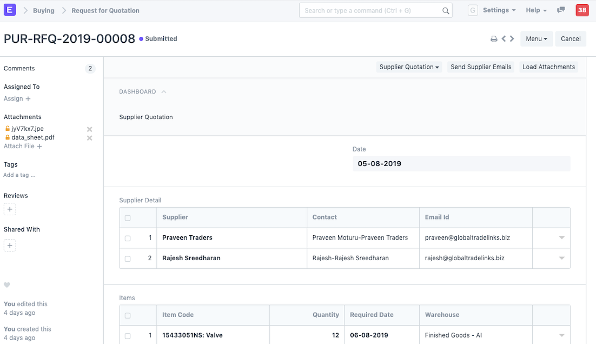Click the ERPNext home logo icon
596x344 pixels.
point(10,10)
